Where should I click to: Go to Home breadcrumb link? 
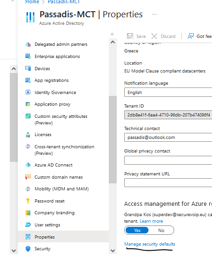(32, 2)
